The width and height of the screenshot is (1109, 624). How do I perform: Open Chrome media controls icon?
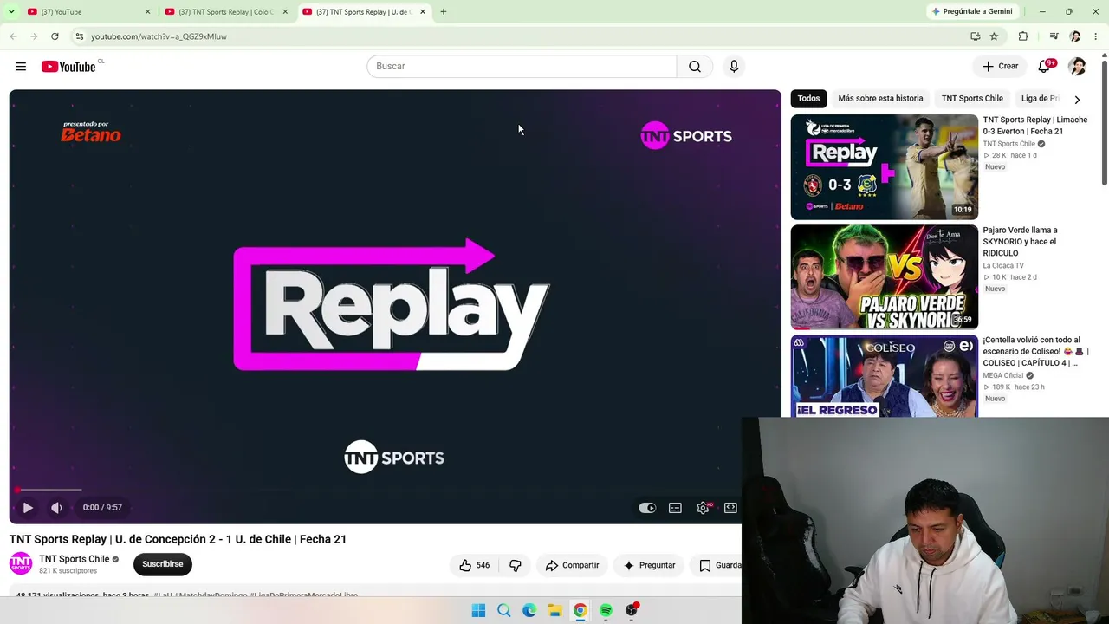pyautogui.click(x=1054, y=36)
